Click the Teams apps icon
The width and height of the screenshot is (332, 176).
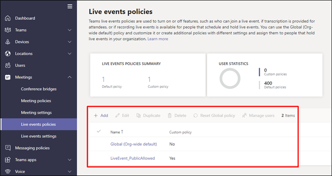pos(8,160)
